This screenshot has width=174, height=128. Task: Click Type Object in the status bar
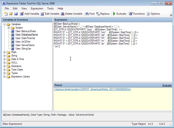[x=139, y=124]
